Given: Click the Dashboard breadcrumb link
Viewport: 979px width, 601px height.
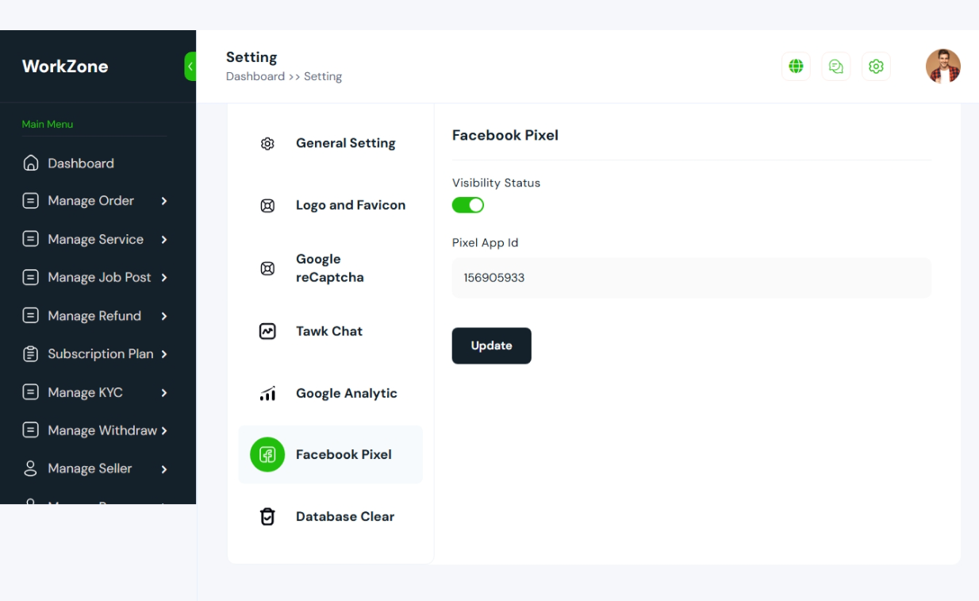Looking at the screenshot, I should [255, 77].
